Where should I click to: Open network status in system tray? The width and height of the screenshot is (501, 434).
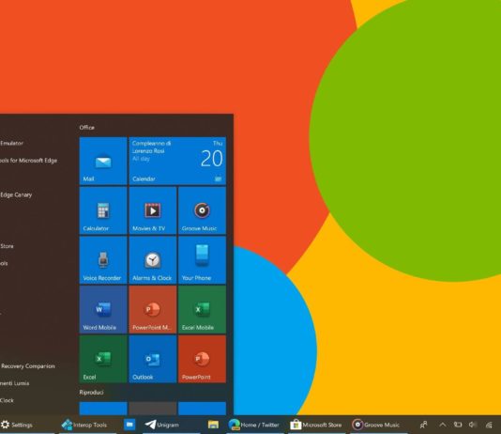tap(489, 425)
